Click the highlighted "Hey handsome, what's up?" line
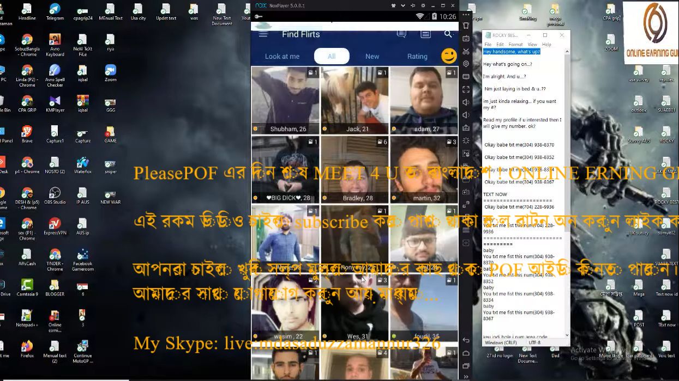This screenshot has width=679, height=381. [512, 52]
